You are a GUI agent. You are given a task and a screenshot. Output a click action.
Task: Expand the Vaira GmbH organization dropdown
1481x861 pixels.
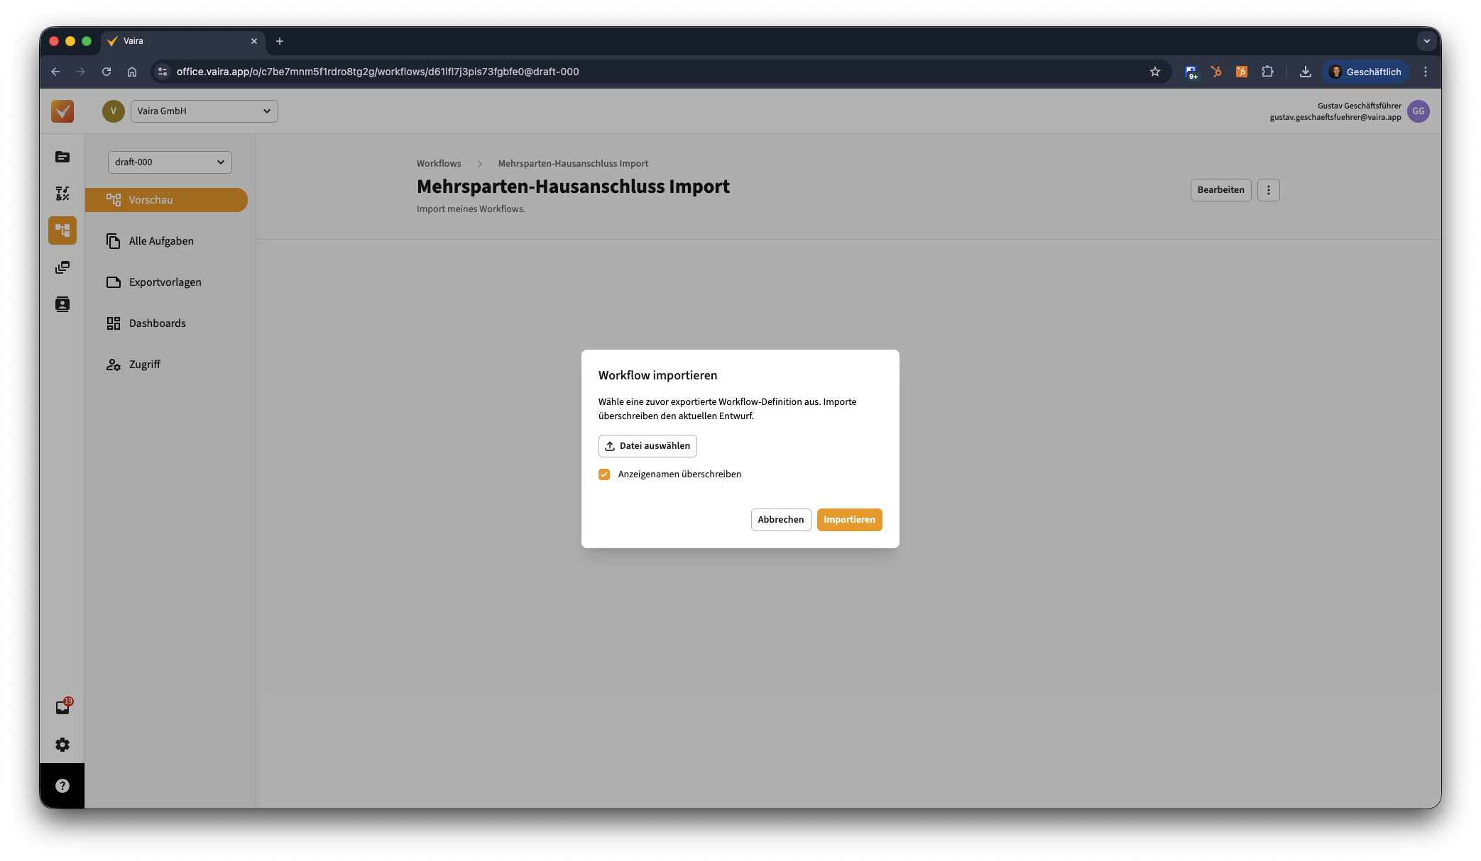pyautogui.click(x=204, y=111)
